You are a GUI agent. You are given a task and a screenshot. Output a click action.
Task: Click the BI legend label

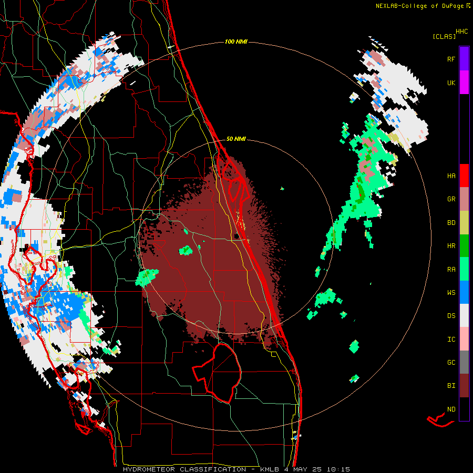(x=451, y=386)
